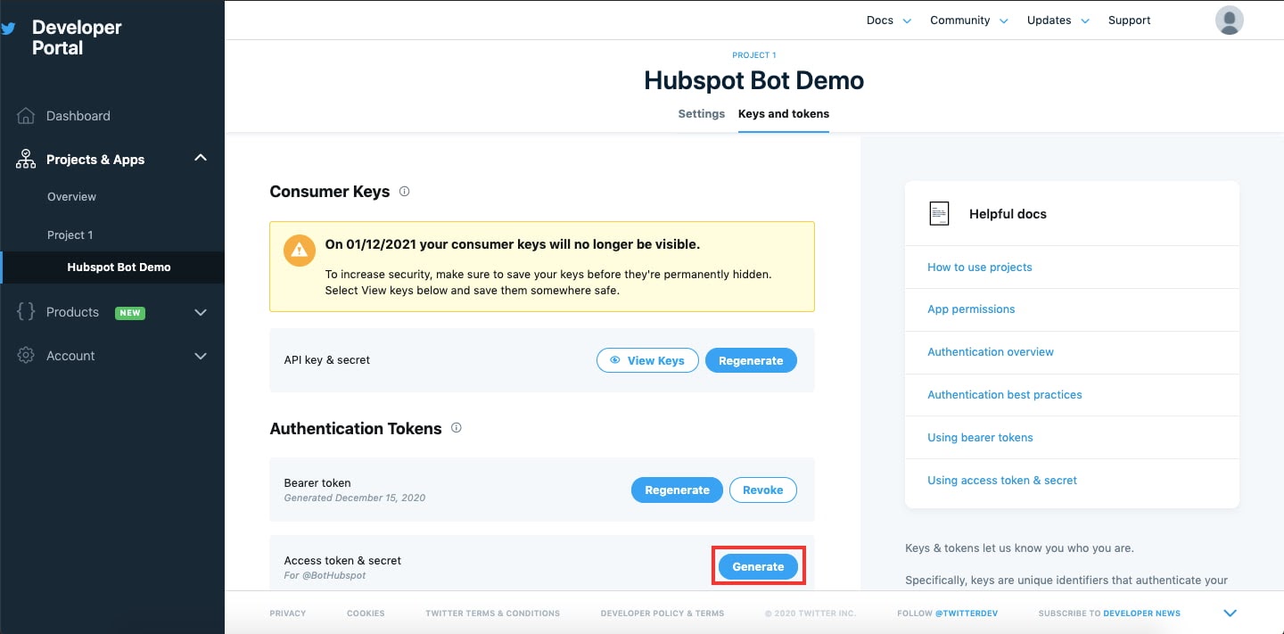Screen dimensions: 1284x634
Task: Revoke the bearer token
Action: [x=762, y=490]
